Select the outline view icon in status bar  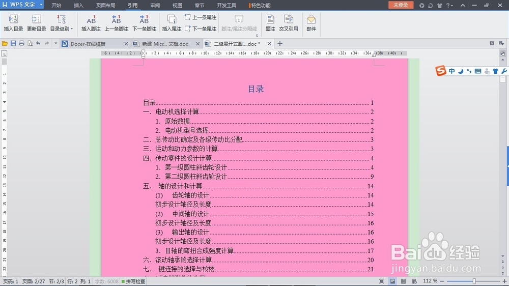coord(403,281)
